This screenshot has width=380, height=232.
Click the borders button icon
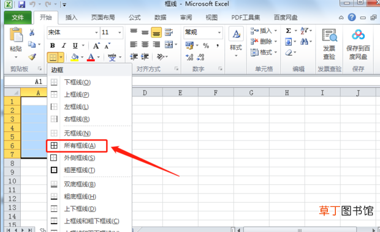pyautogui.click(x=53, y=57)
